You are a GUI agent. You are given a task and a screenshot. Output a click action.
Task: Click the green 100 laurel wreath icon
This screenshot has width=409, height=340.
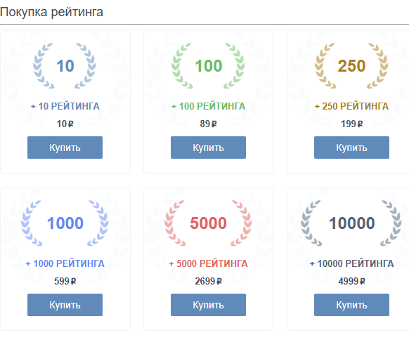[x=208, y=66]
